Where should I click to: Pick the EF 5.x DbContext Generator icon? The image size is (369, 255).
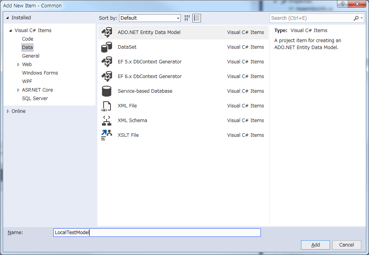[x=107, y=62]
